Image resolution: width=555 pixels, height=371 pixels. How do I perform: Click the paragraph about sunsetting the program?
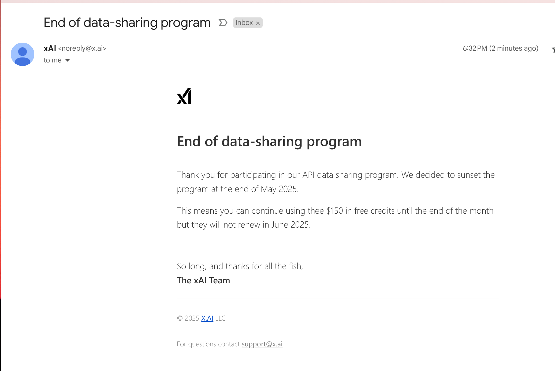point(336,182)
